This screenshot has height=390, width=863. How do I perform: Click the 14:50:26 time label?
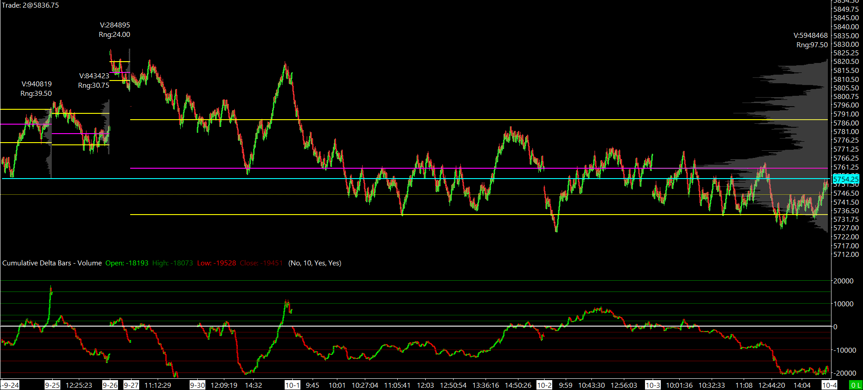pyautogui.click(x=518, y=385)
